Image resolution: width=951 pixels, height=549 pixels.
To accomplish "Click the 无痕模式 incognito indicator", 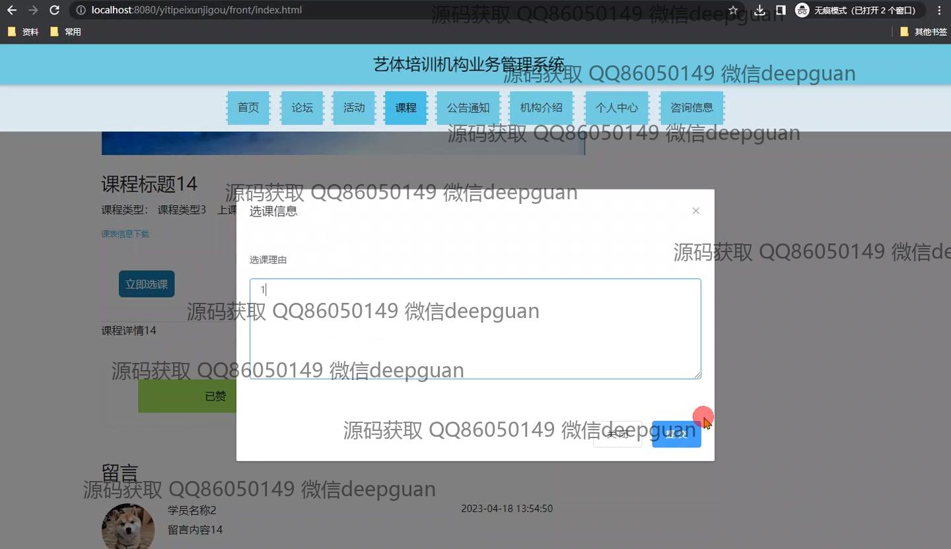I will tap(859, 11).
